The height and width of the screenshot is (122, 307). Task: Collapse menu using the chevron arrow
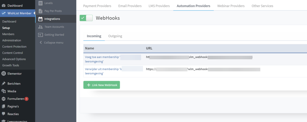41,43
